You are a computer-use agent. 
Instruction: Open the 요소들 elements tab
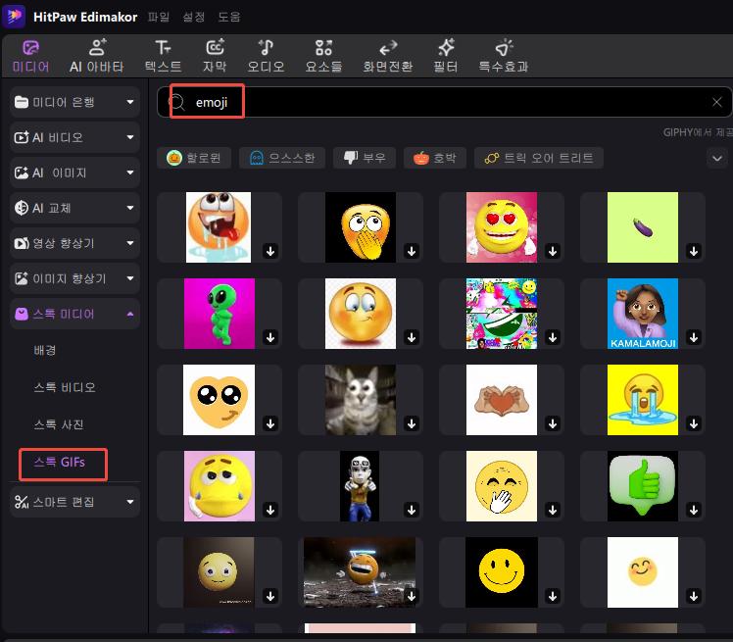coord(323,56)
